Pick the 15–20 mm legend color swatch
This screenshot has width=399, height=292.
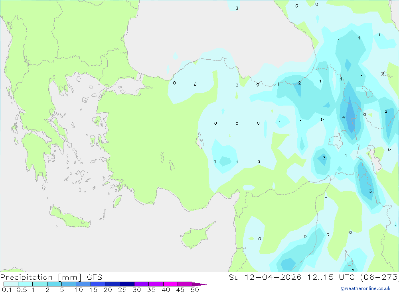pyautogui.click(x=98, y=284)
